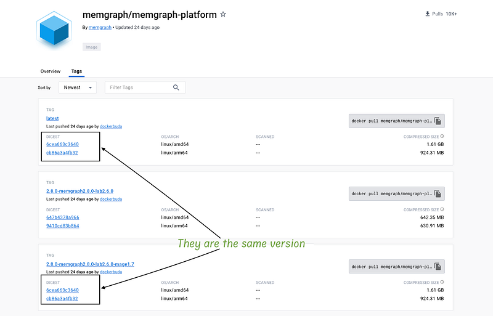Screen dimensions: 493x316
Task: Open dockerbuda link under latest tag
Action: [111, 126]
